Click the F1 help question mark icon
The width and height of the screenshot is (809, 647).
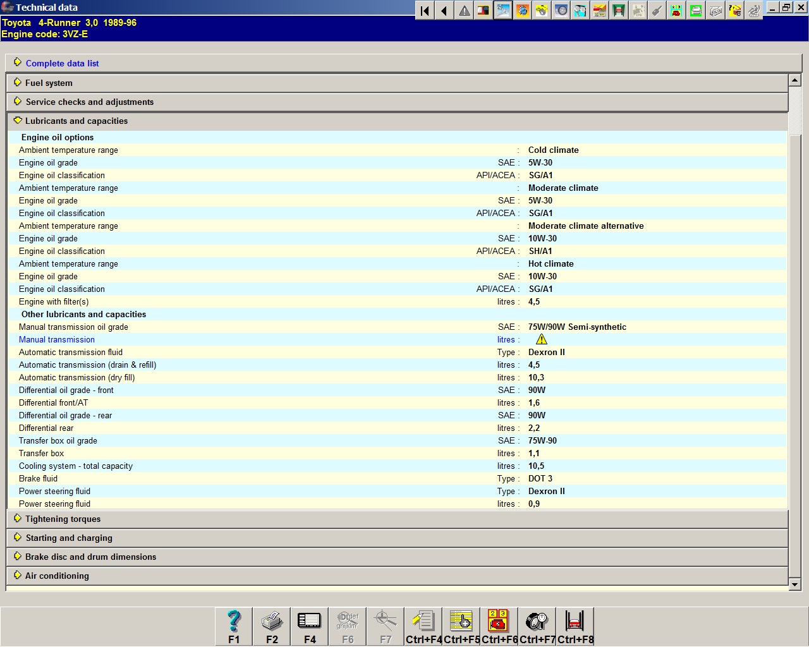coord(234,626)
